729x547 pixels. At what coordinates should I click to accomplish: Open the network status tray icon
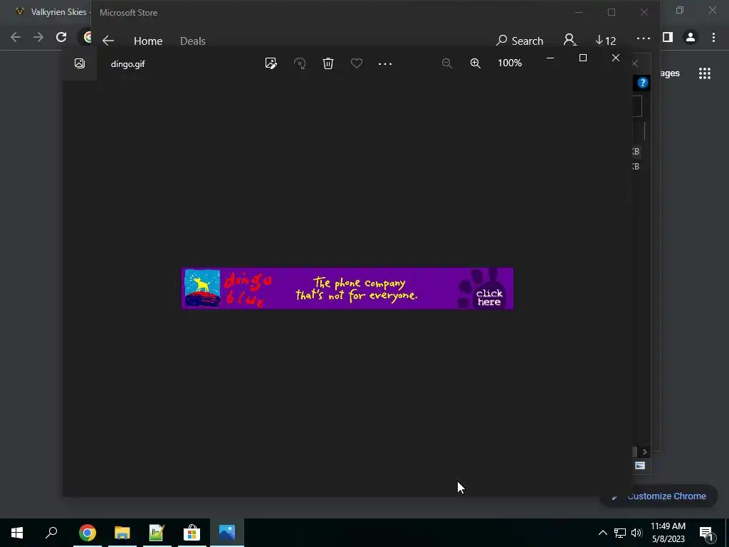click(x=620, y=533)
